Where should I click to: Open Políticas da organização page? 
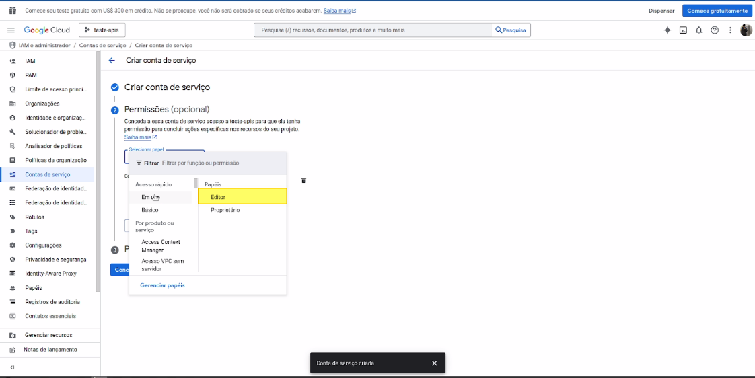pos(56,160)
